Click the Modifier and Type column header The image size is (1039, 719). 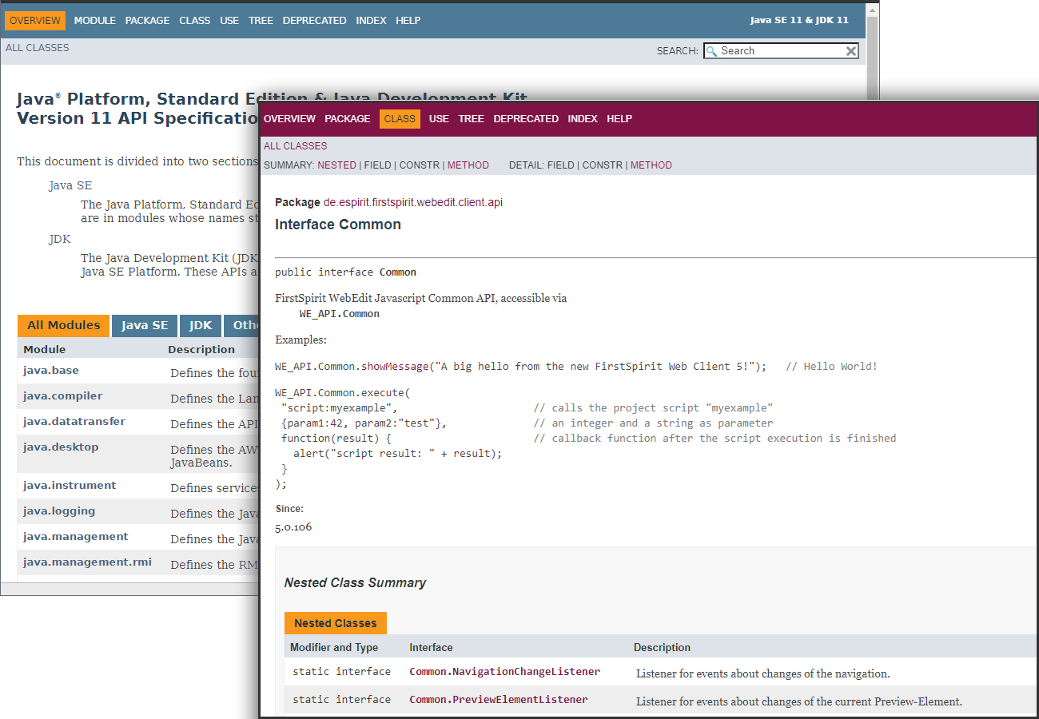click(334, 648)
